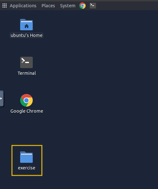Open the System menu
This screenshot has width=158, height=189.
pyautogui.click(x=68, y=6)
